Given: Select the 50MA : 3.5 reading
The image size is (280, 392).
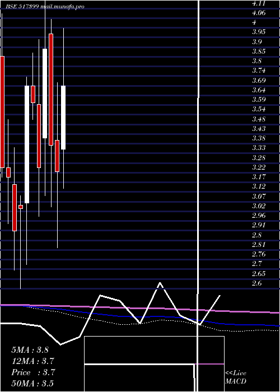Looking at the screenshot, I should pyautogui.click(x=32, y=384).
